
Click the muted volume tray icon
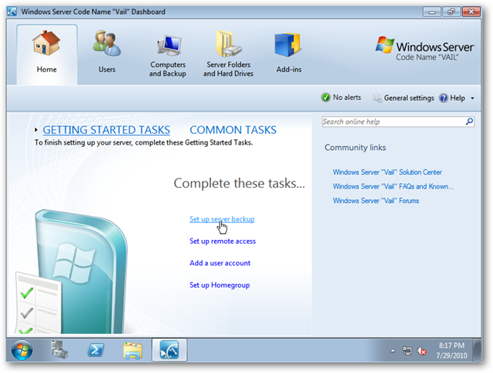click(421, 351)
